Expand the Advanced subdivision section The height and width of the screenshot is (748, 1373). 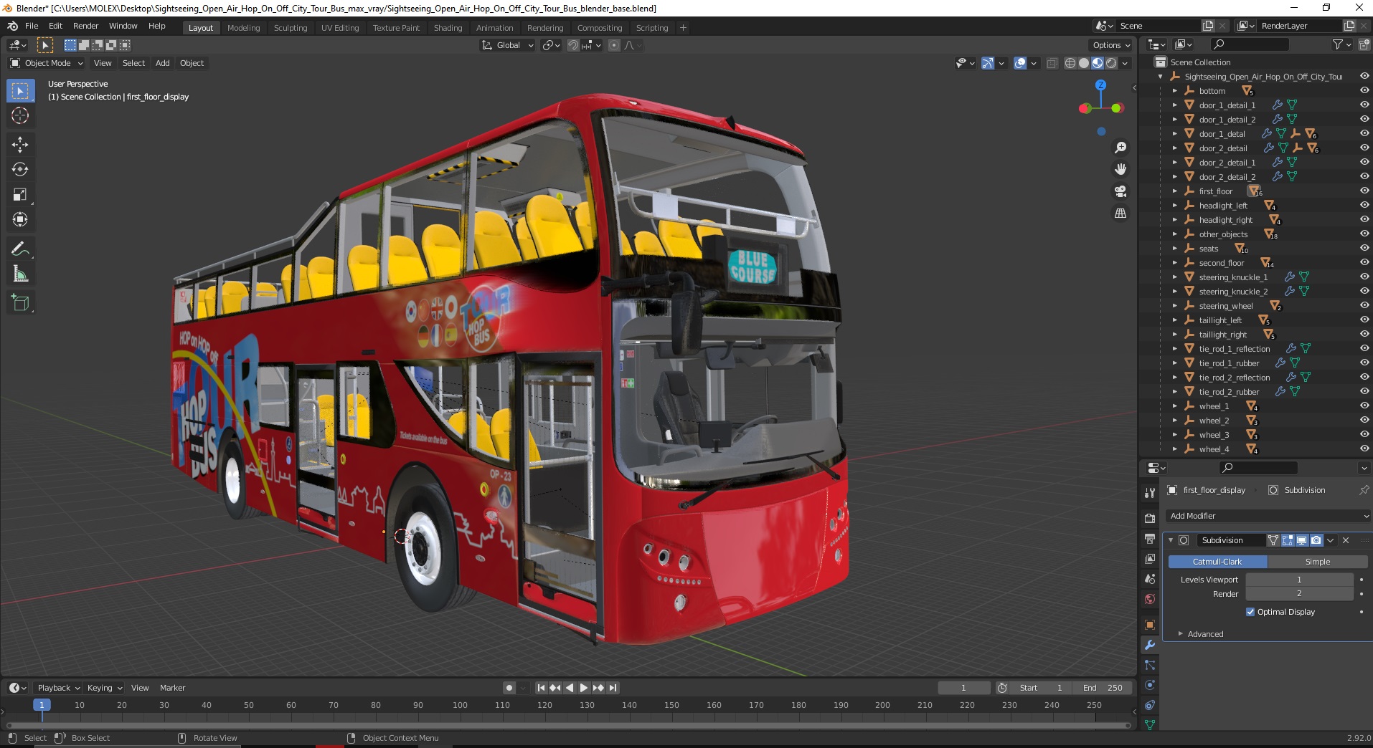click(x=1205, y=634)
